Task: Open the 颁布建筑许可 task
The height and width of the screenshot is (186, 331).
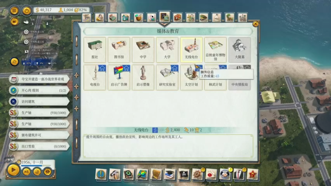Action: click(x=39, y=135)
